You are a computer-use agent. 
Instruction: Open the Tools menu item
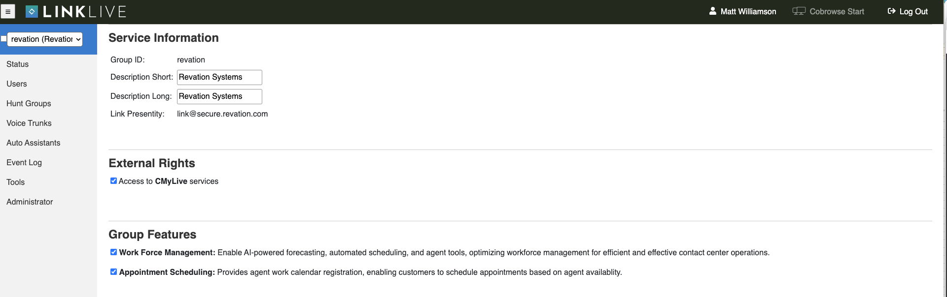16,182
